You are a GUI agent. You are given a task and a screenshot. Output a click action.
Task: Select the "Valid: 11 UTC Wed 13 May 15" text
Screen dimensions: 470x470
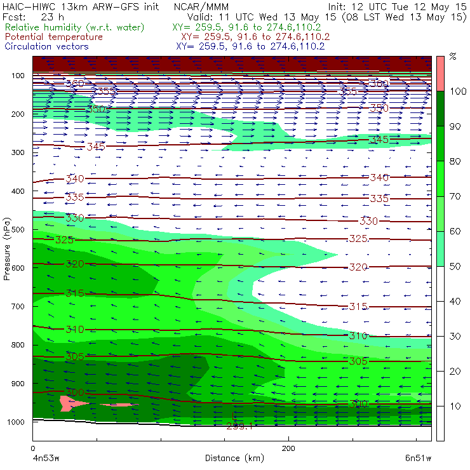[x=262, y=17]
